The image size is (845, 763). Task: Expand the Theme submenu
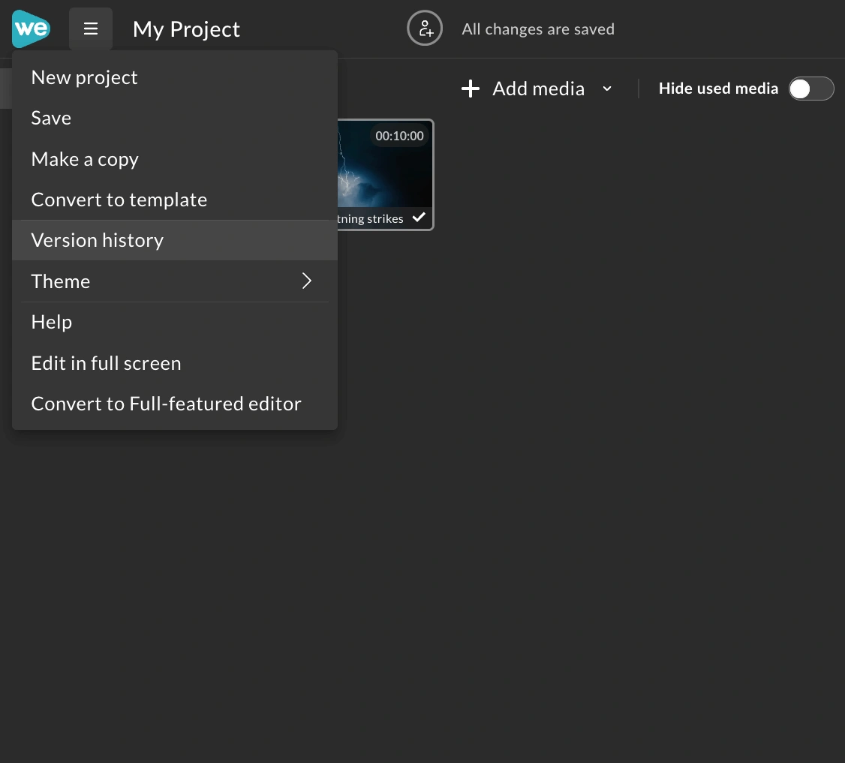[175, 281]
